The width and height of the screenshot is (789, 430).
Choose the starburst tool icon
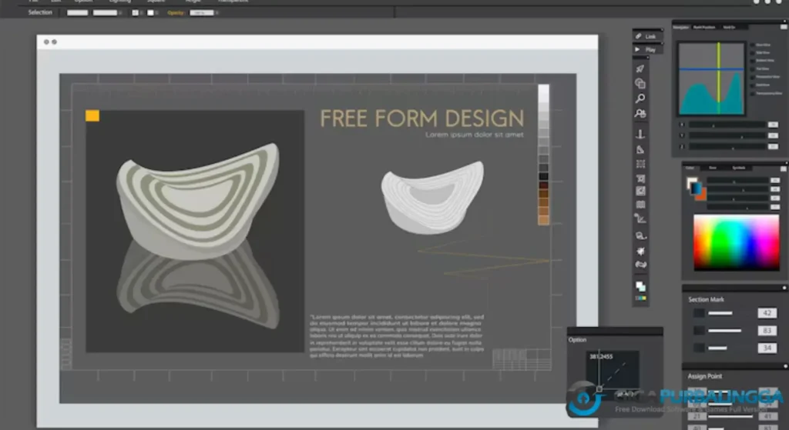click(x=640, y=252)
